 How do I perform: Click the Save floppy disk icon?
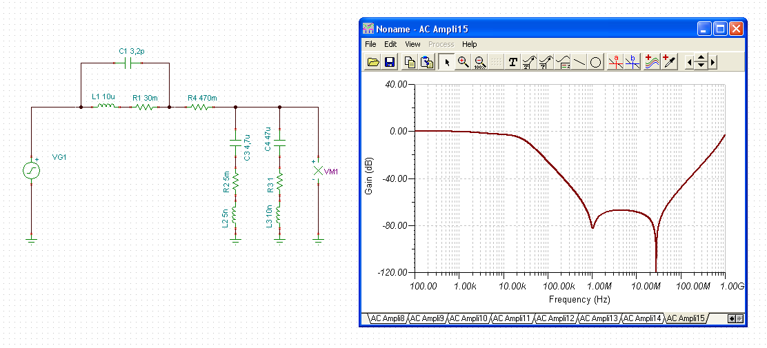pyautogui.click(x=390, y=62)
